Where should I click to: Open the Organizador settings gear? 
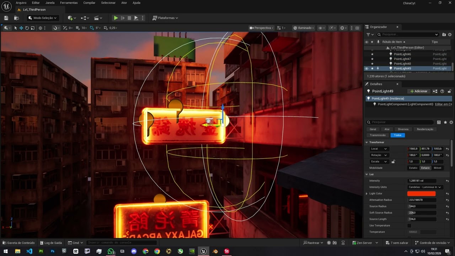(450, 34)
